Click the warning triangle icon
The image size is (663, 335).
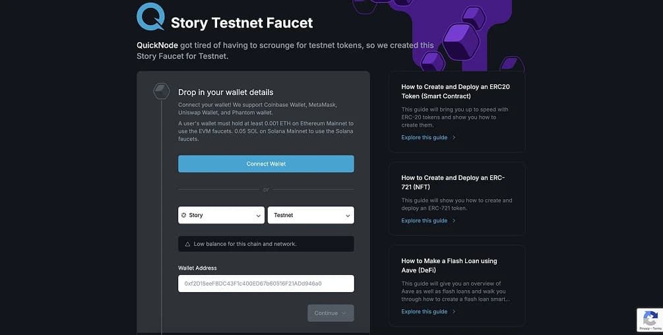pos(187,244)
